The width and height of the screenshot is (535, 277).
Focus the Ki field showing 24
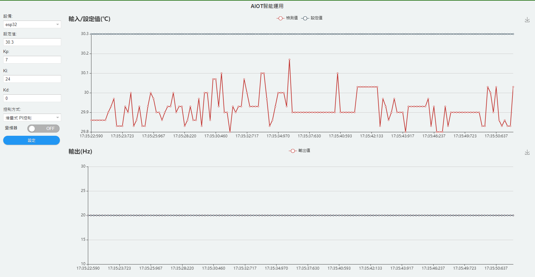pos(32,79)
